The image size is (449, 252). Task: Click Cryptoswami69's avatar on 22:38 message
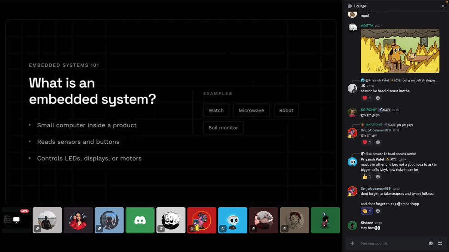352,133
